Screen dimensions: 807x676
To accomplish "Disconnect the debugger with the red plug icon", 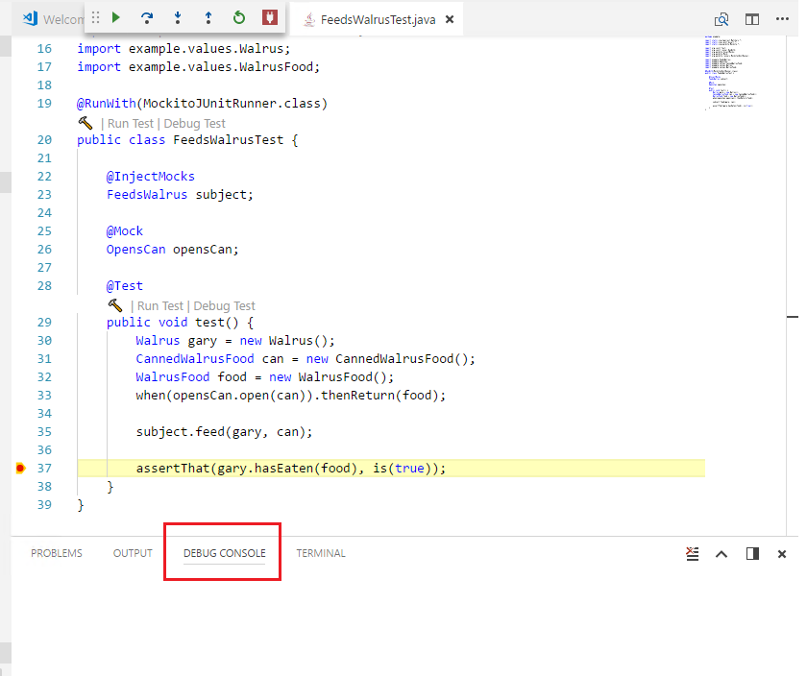I will point(271,17).
